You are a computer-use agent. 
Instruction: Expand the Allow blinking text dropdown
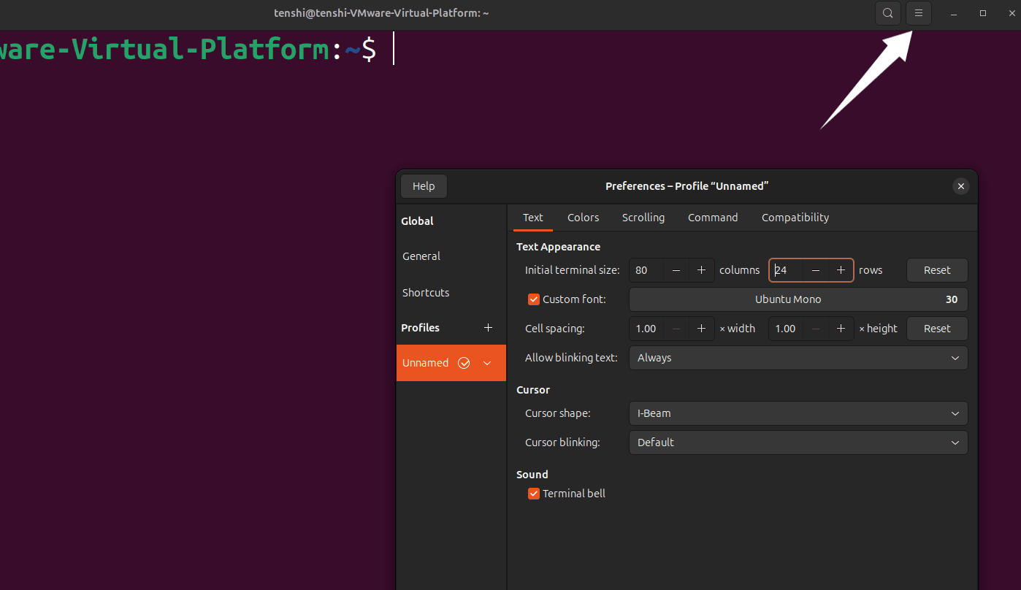(798, 358)
